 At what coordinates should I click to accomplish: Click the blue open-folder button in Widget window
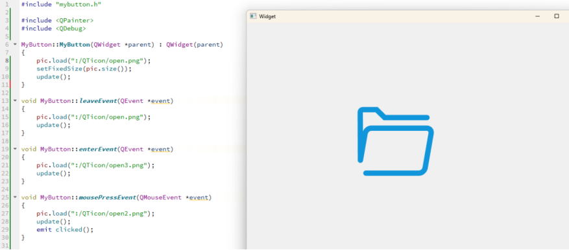[x=396, y=142]
